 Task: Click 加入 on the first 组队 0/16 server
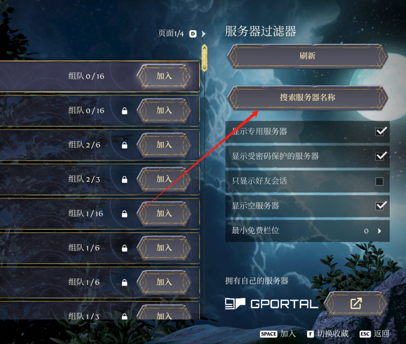(164, 76)
